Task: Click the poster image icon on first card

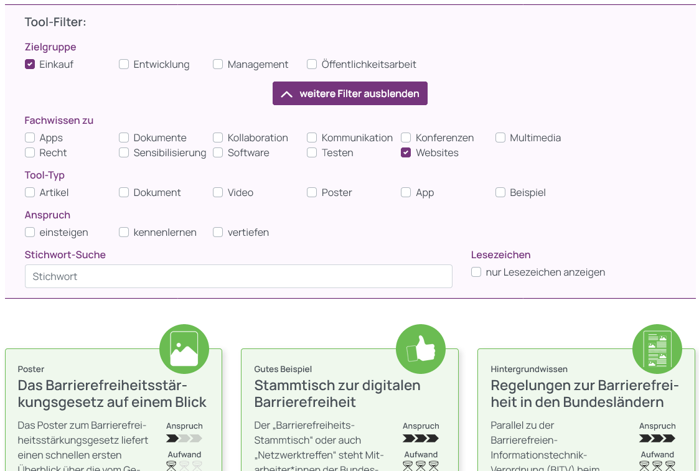Action: coord(184,349)
